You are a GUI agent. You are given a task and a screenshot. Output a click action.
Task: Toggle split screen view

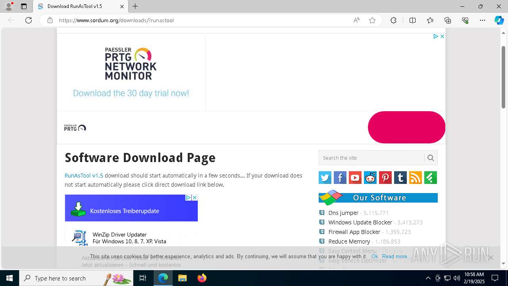(x=412, y=20)
